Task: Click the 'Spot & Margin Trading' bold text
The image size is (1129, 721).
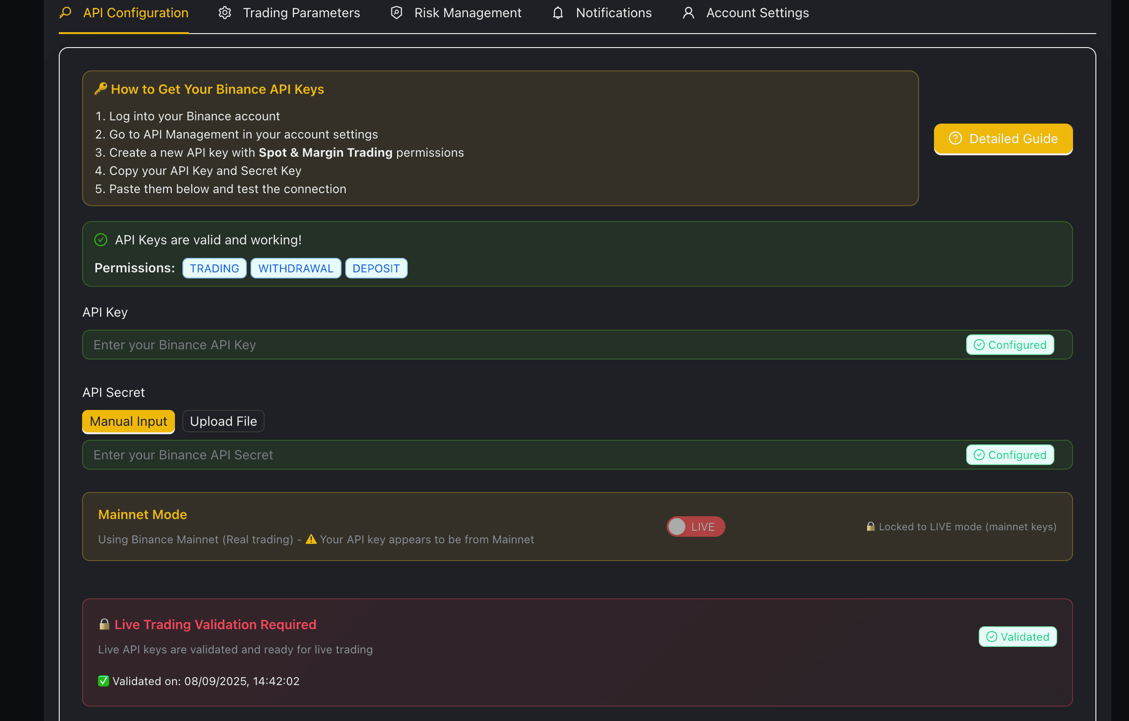Action: [325, 153]
